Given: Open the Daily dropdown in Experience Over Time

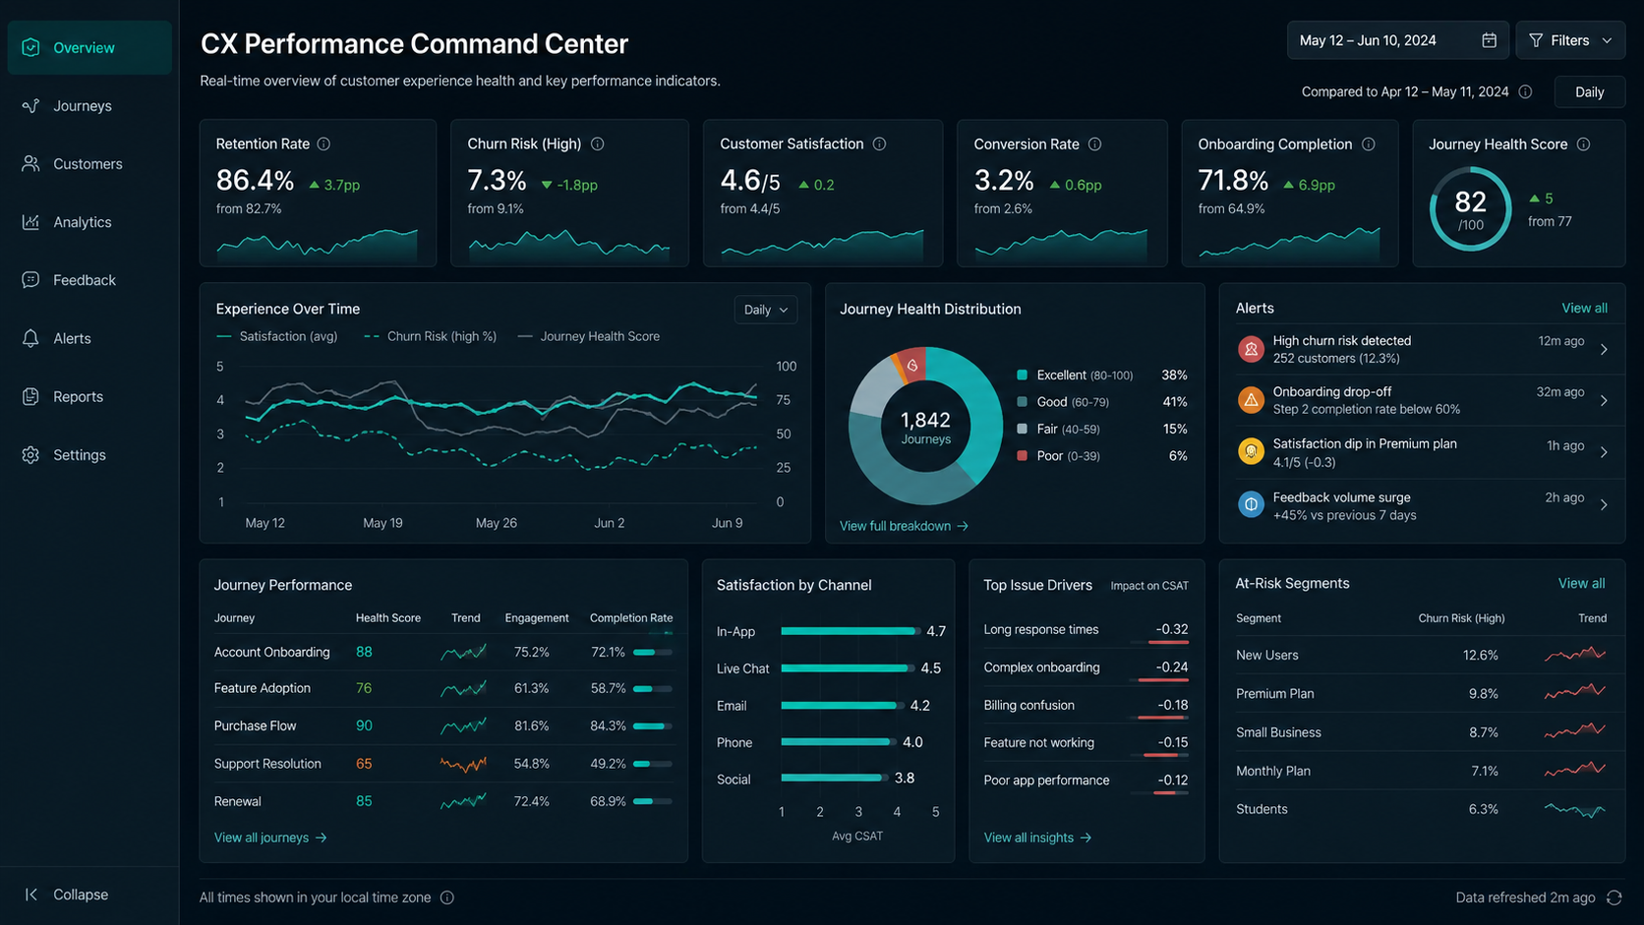Looking at the screenshot, I should [x=765, y=310].
